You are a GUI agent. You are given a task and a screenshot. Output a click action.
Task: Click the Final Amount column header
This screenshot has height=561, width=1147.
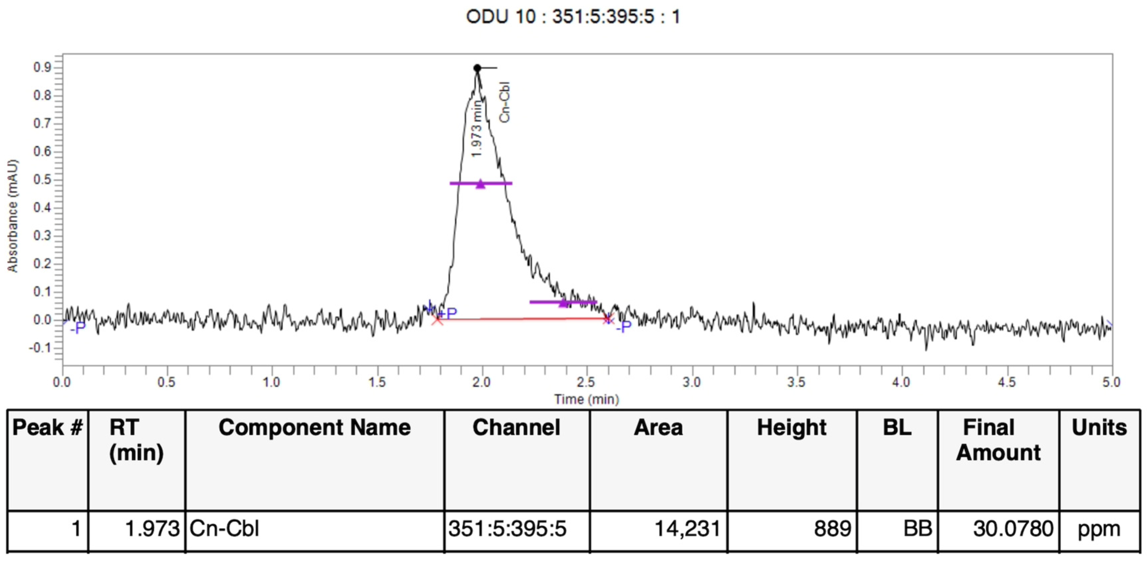[x=998, y=440]
